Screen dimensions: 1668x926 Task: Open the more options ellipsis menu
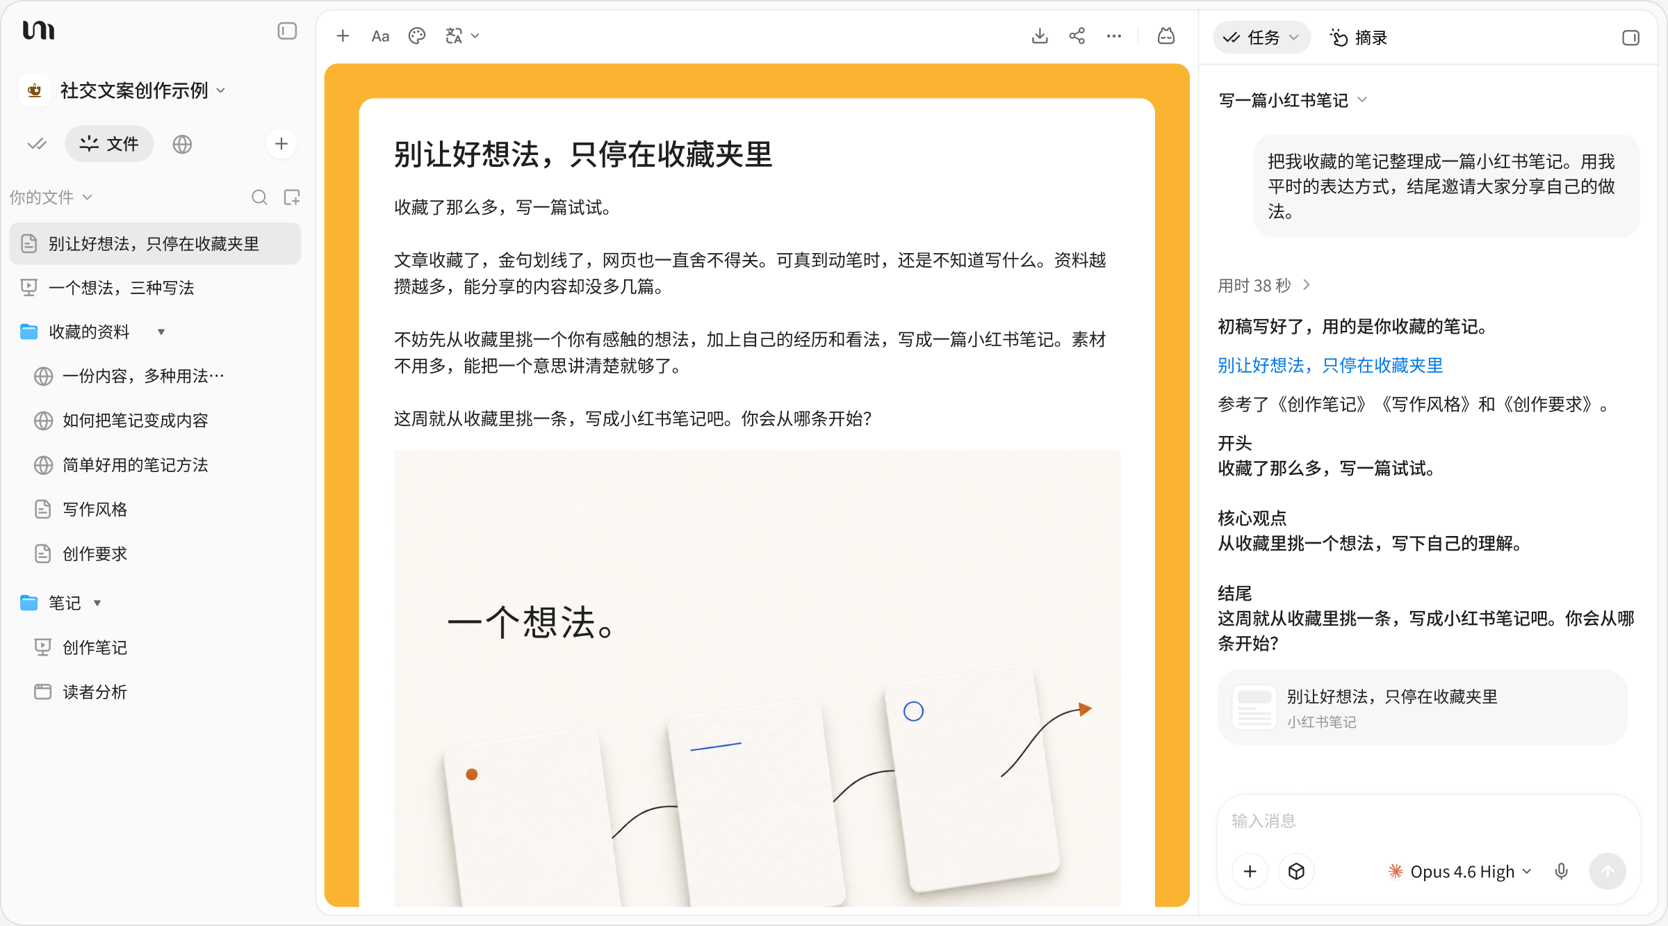pyautogui.click(x=1114, y=36)
